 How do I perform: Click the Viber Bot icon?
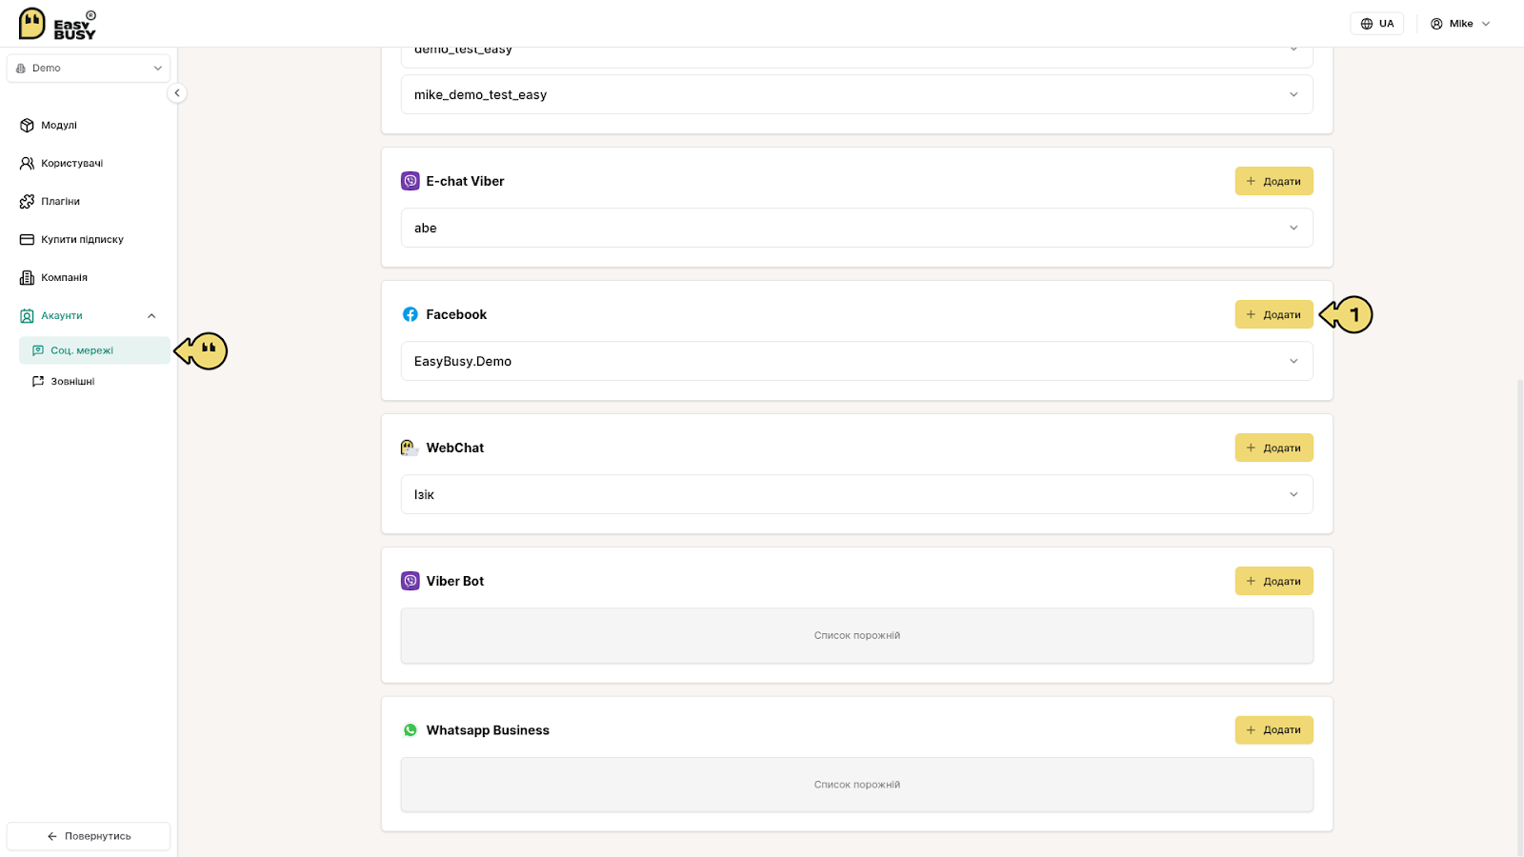(411, 581)
